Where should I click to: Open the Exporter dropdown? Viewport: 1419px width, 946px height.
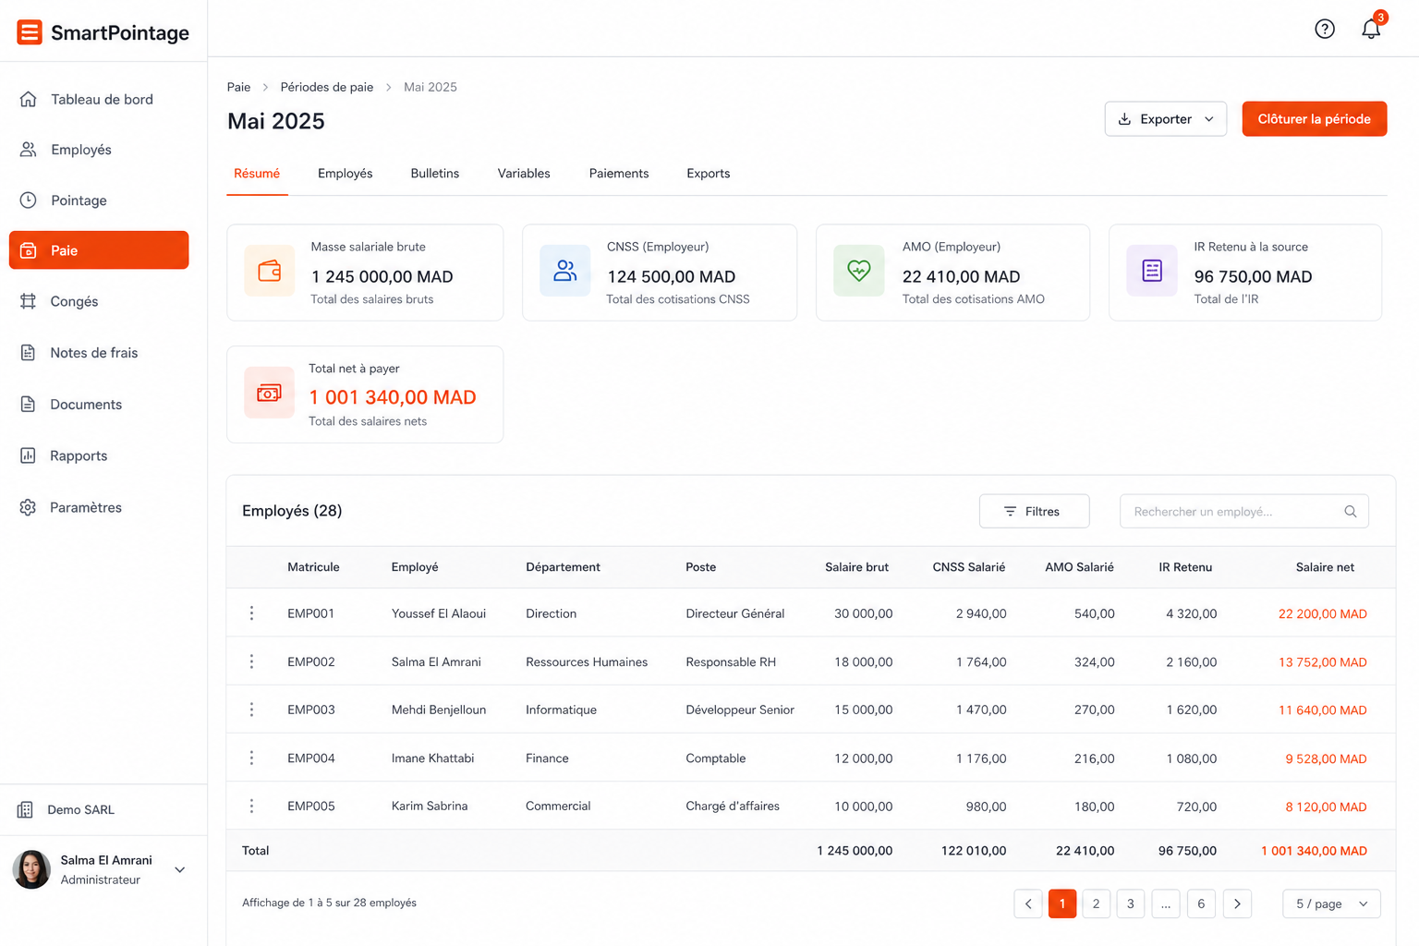(1166, 119)
